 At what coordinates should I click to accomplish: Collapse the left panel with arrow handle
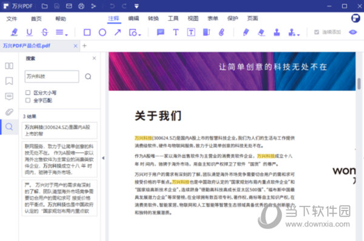[x=103, y=158]
